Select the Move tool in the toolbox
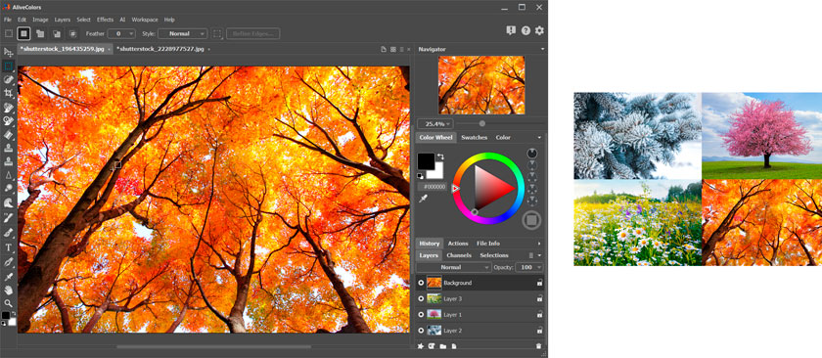 [x=9, y=53]
